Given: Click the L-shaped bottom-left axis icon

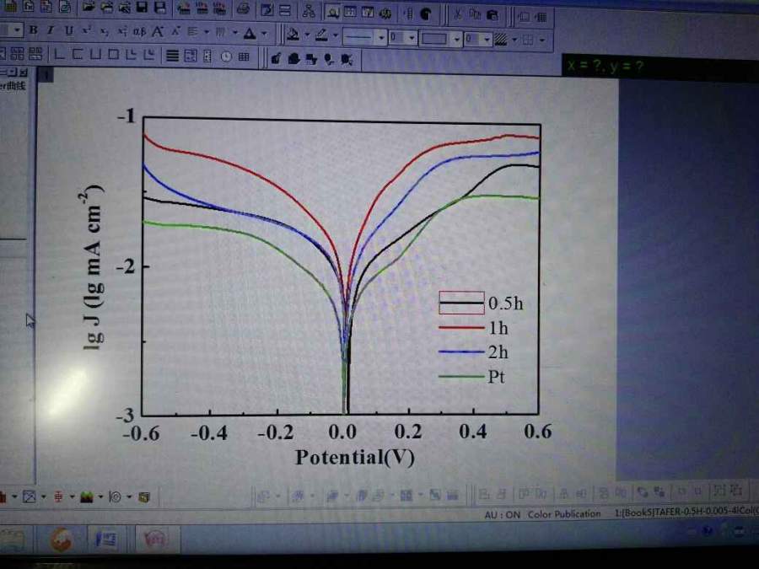Looking at the screenshot, I should pyautogui.click(x=59, y=54).
